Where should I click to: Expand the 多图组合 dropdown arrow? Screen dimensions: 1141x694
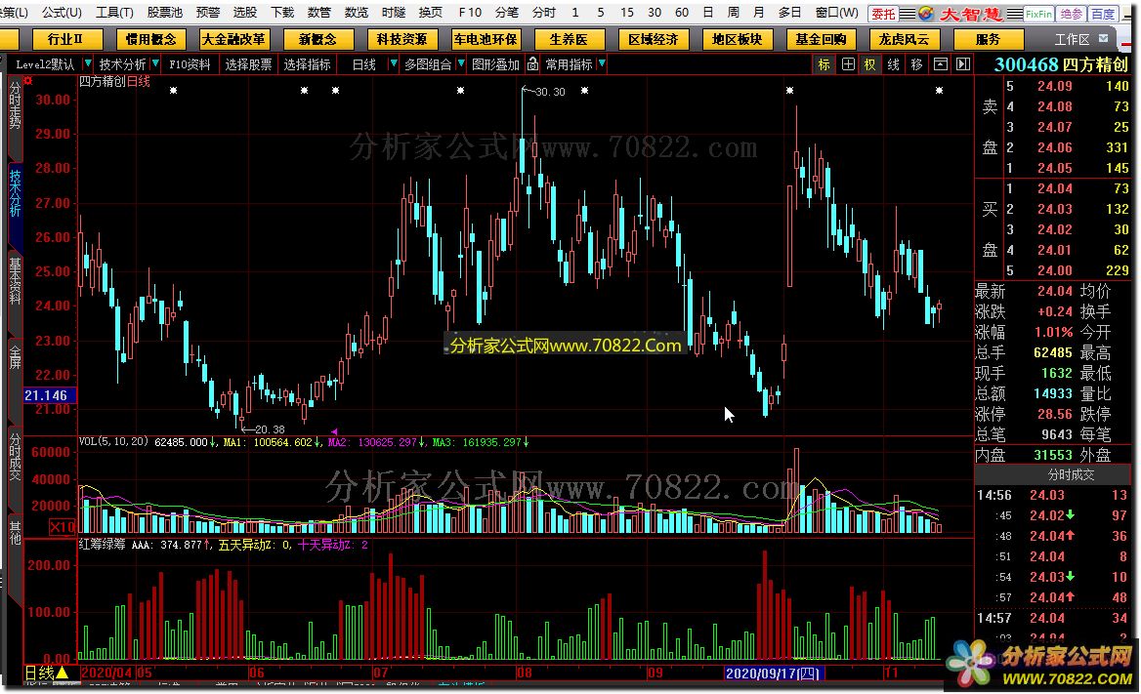tap(461, 64)
